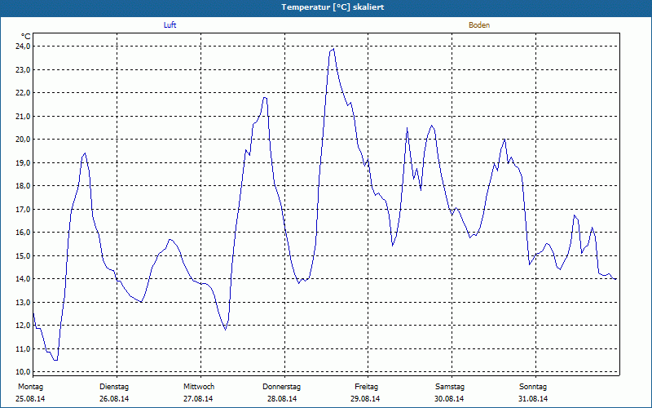Click the date '31.08.14'

[x=533, y=399]
